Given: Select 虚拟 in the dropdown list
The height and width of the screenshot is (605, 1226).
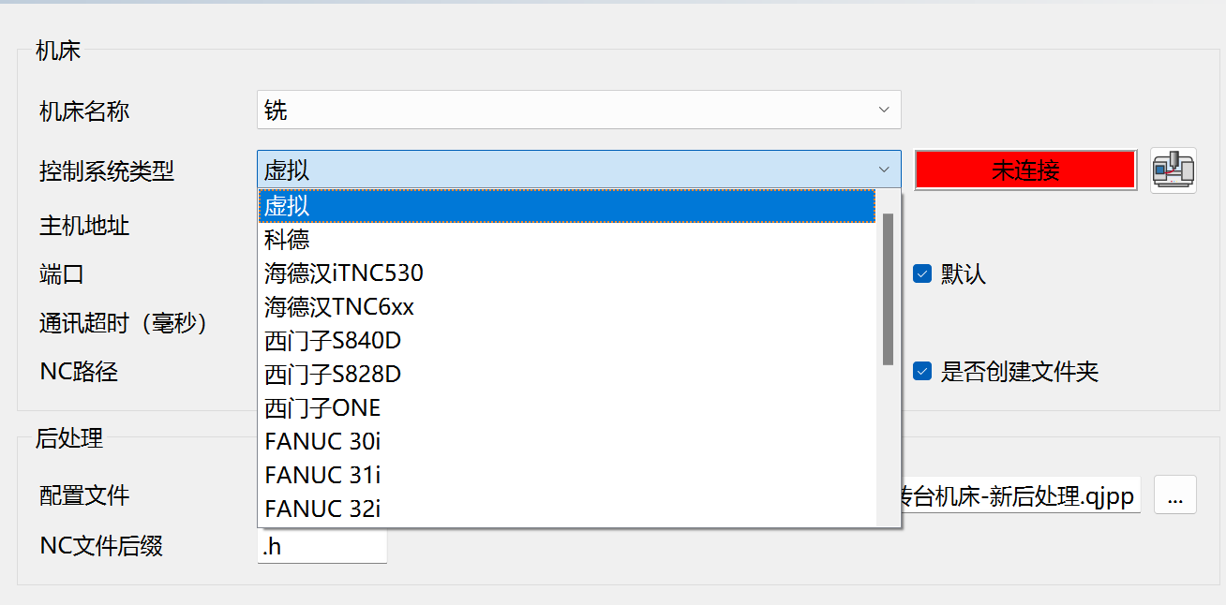Looking at the screenshot, I should 567,206.
